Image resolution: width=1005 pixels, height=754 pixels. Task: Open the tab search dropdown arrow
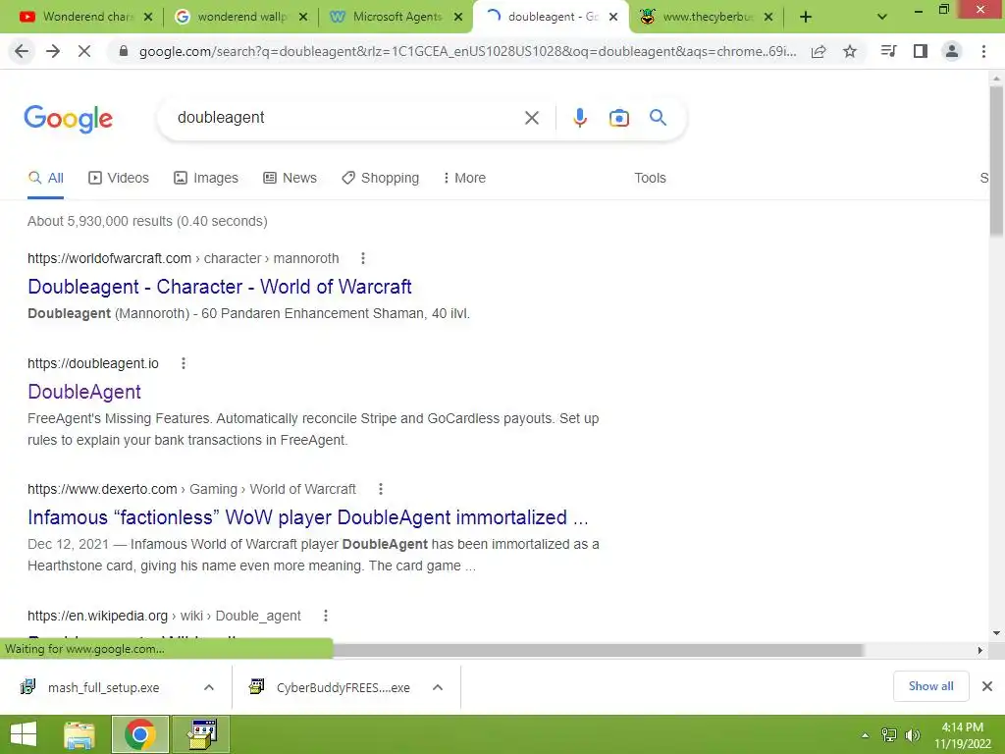882,18
